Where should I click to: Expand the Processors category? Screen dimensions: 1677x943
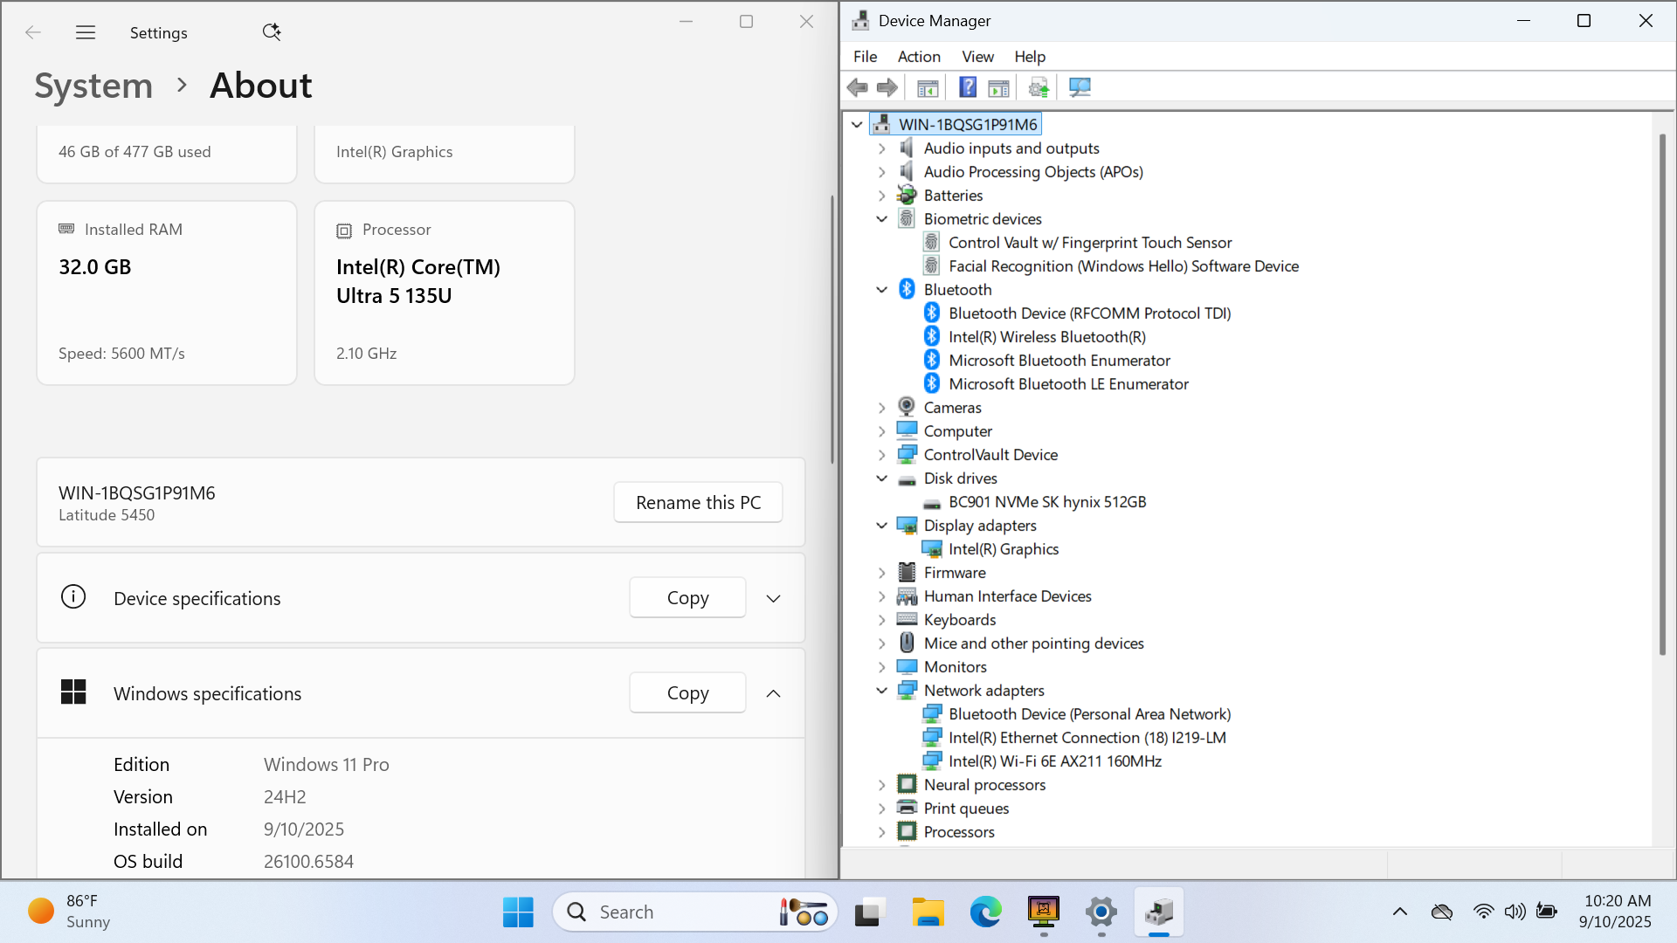[882, 832]
